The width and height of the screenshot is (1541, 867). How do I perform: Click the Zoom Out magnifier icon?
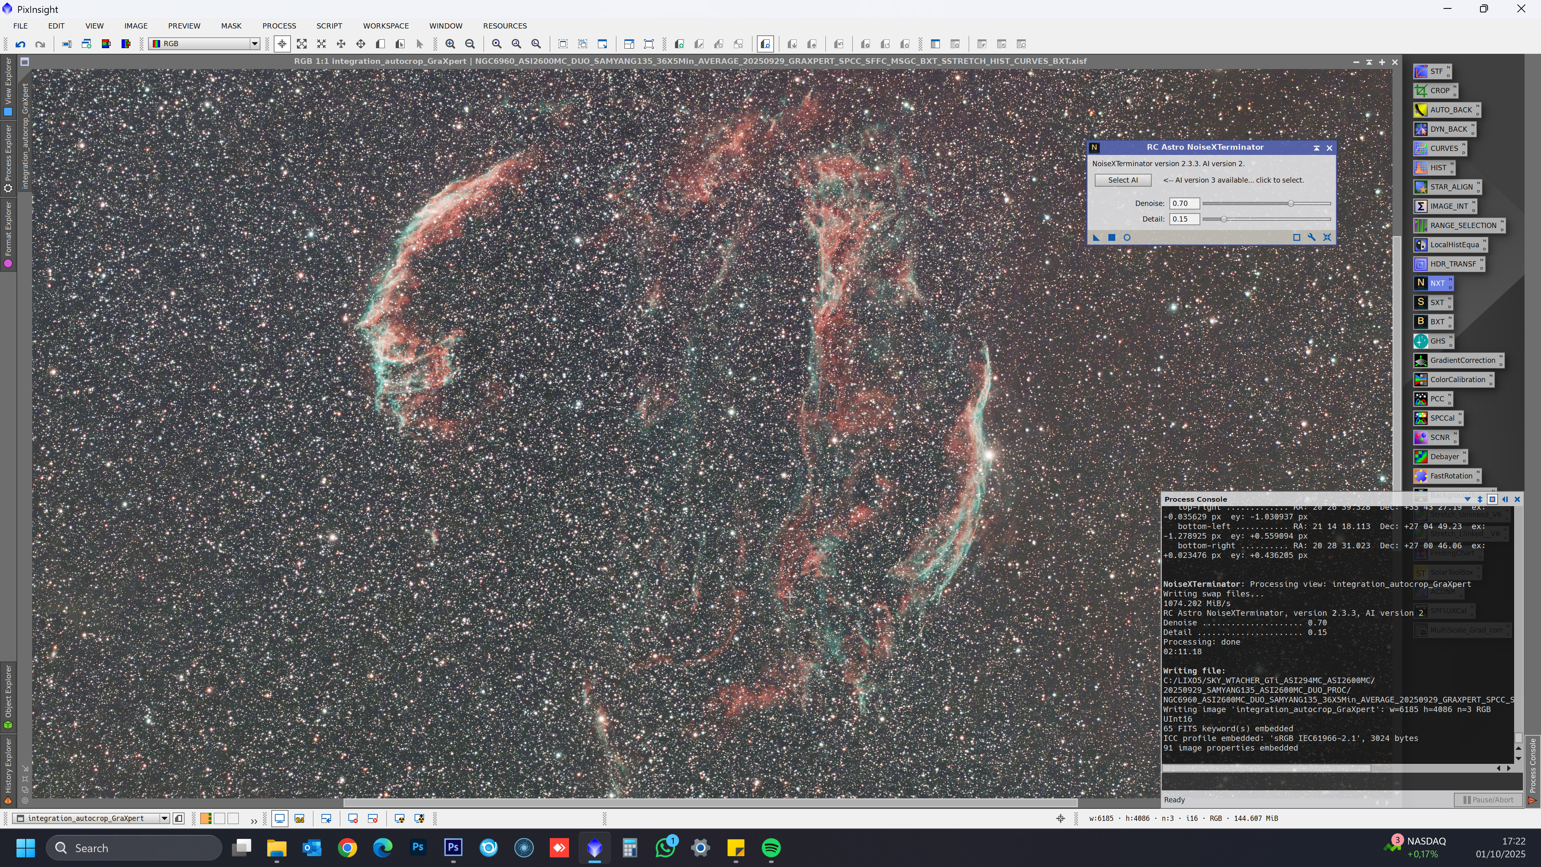pos(470,44)
